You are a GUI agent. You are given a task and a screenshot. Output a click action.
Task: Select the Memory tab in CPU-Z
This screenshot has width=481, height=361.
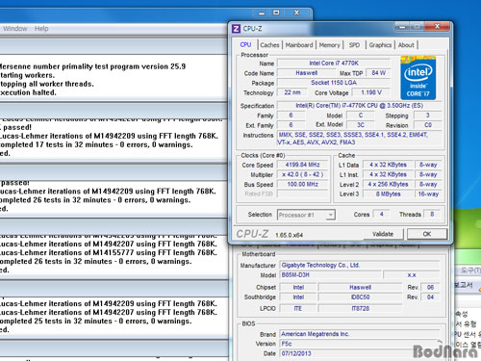point(329,45)
